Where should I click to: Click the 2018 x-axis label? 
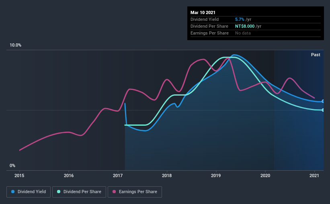pyautogui.click(x=167, y=175)
